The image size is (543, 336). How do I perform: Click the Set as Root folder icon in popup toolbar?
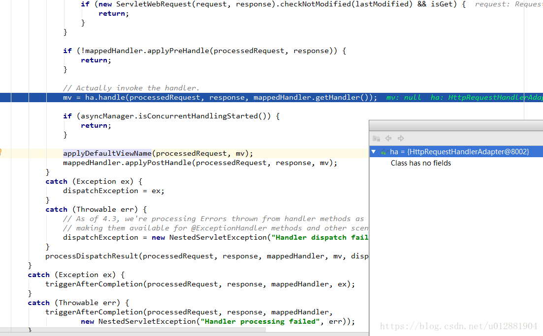coord(377,139)
